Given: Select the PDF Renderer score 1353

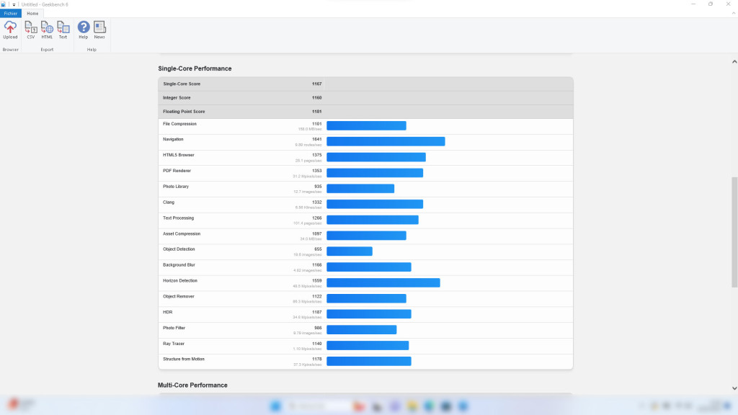Looking at the screenshot, I should 317,171.
